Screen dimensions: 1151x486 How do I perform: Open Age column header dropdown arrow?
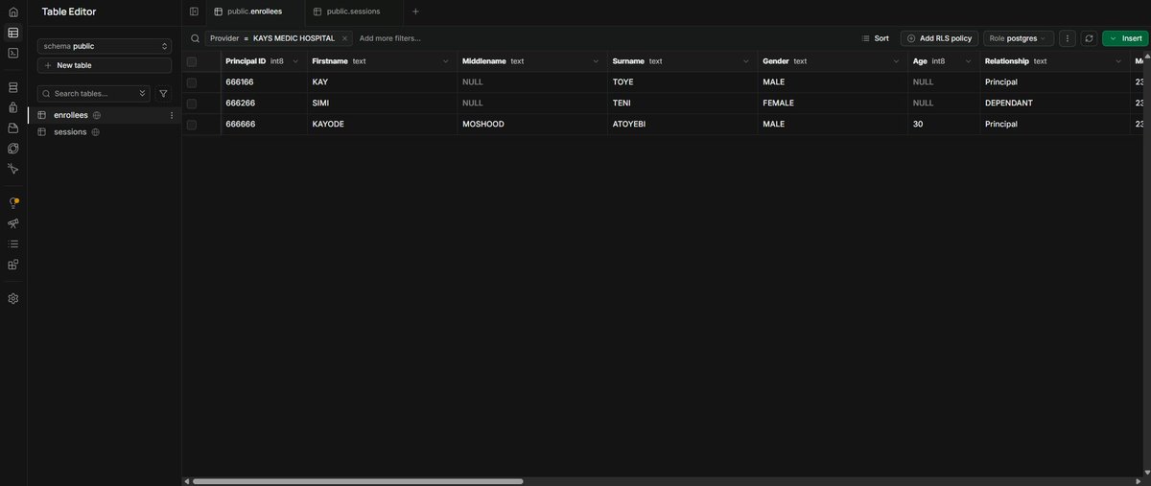969,61
